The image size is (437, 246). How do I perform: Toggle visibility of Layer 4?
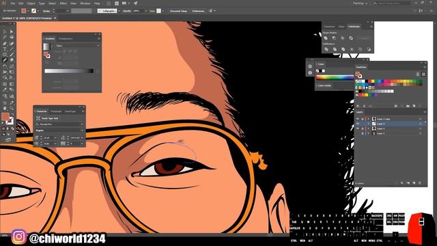point(358,124)
